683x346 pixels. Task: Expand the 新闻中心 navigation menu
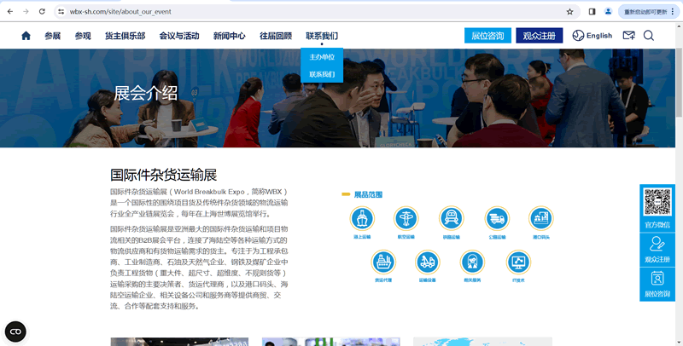click(x=229, y=36)
